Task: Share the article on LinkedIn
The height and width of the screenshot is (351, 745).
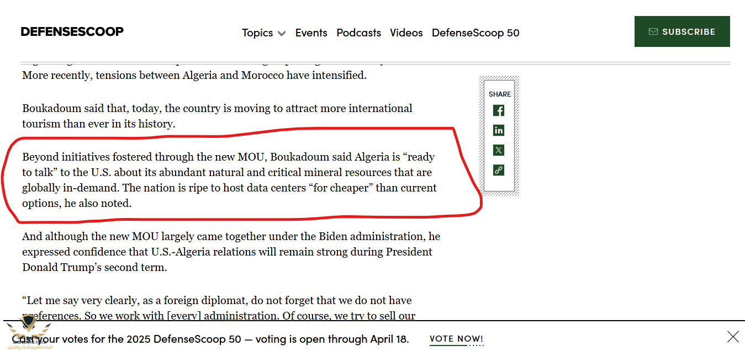Action: 499,130
